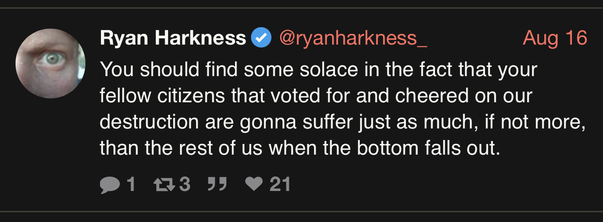Click the blue verified checkmark badge
The width and height of the screenshot is (603, 222).
[261, 38]
